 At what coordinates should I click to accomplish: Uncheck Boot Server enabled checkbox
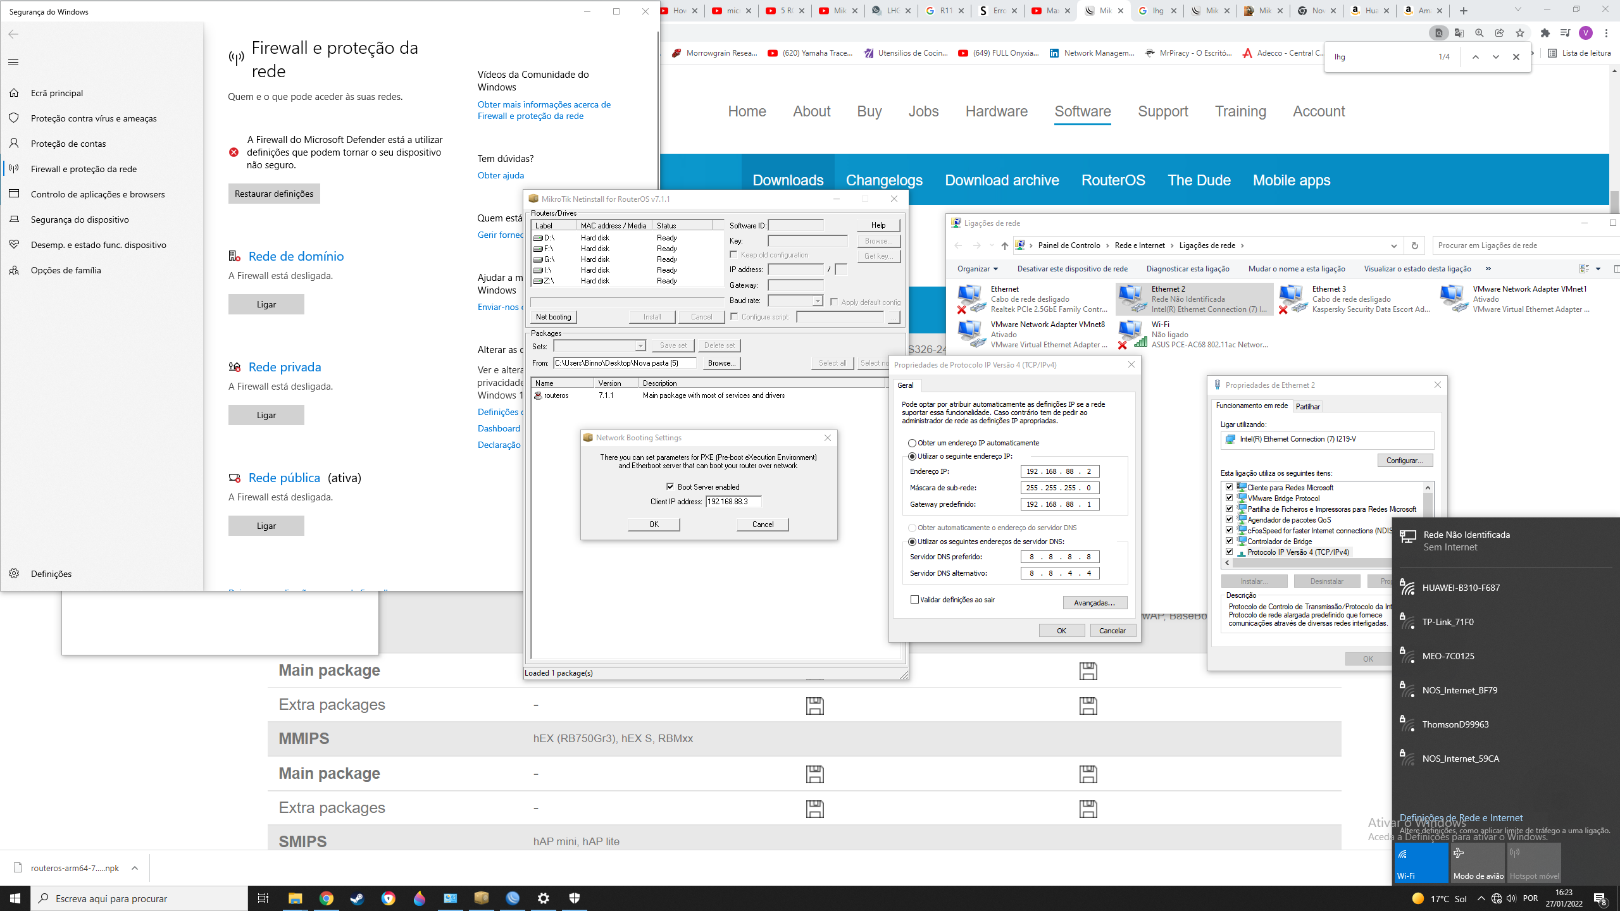670,486
